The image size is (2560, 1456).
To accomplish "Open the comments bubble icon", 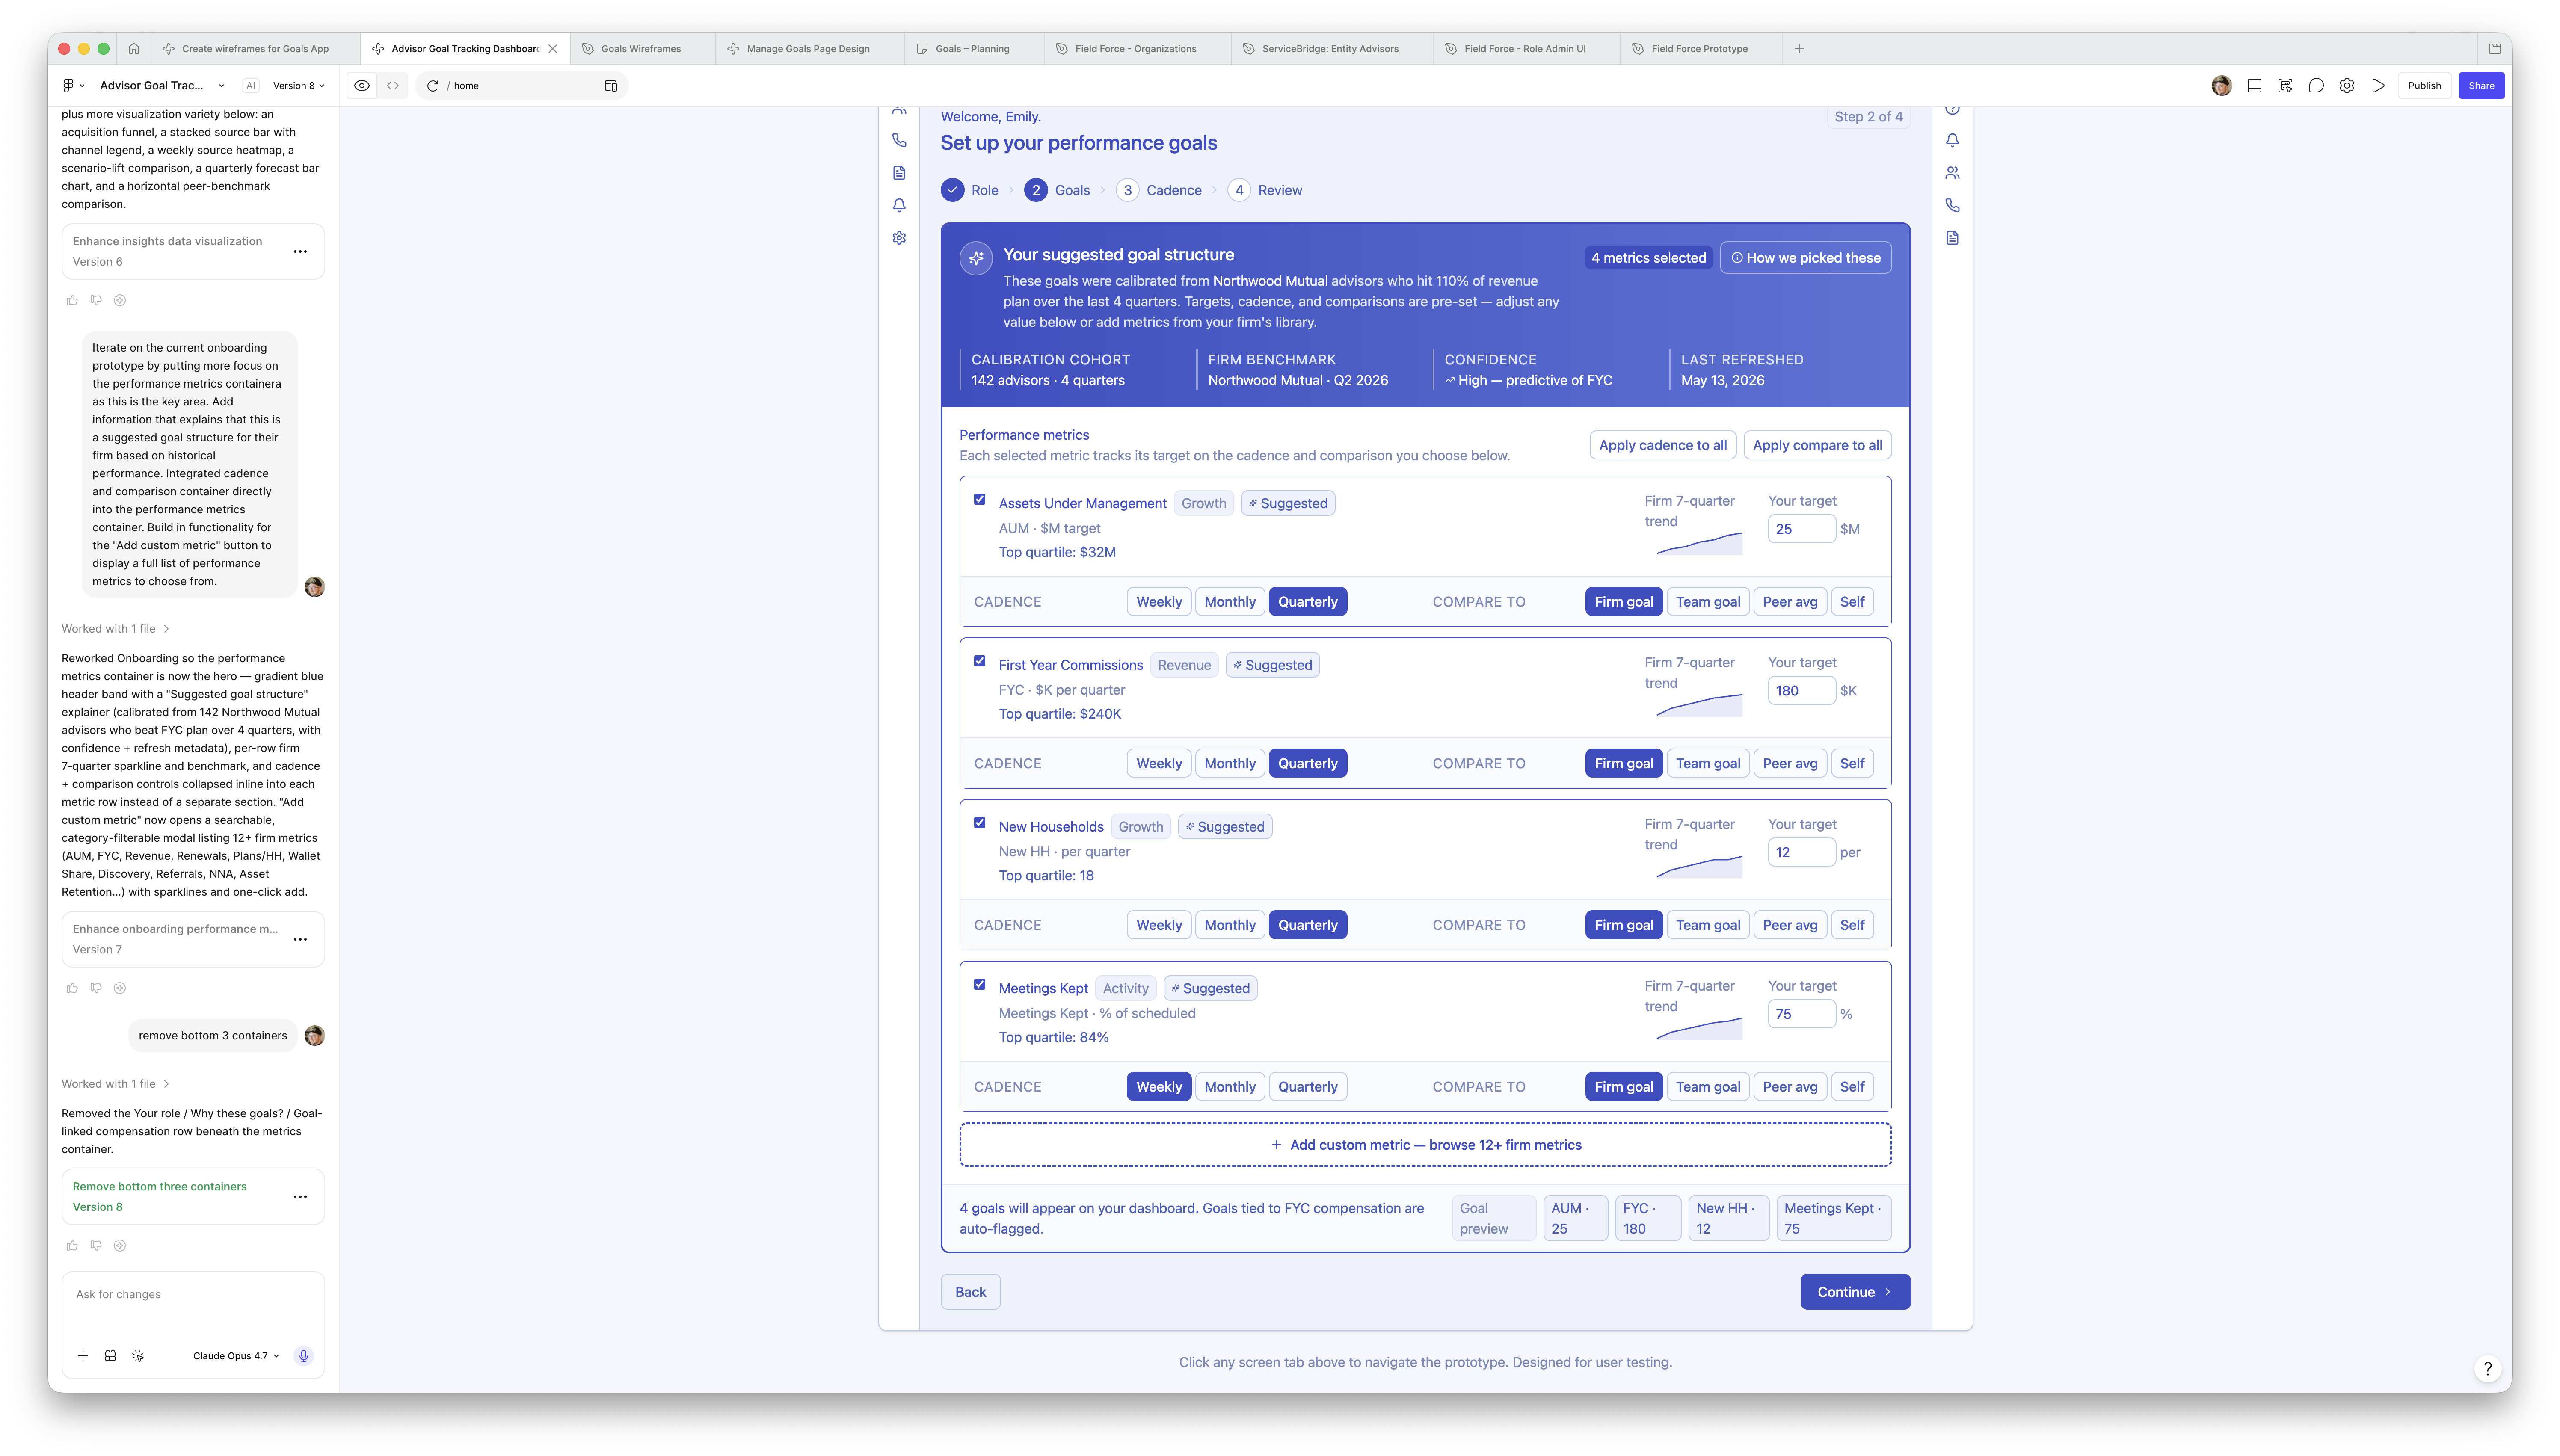I will (x=2316, y=86).
